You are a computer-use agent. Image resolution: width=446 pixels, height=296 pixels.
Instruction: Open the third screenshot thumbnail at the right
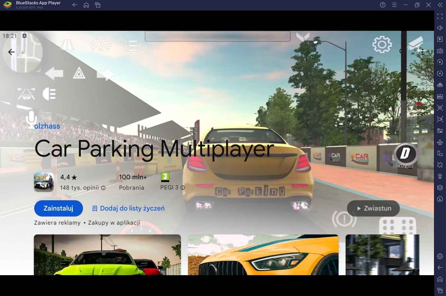click(382, 255)
